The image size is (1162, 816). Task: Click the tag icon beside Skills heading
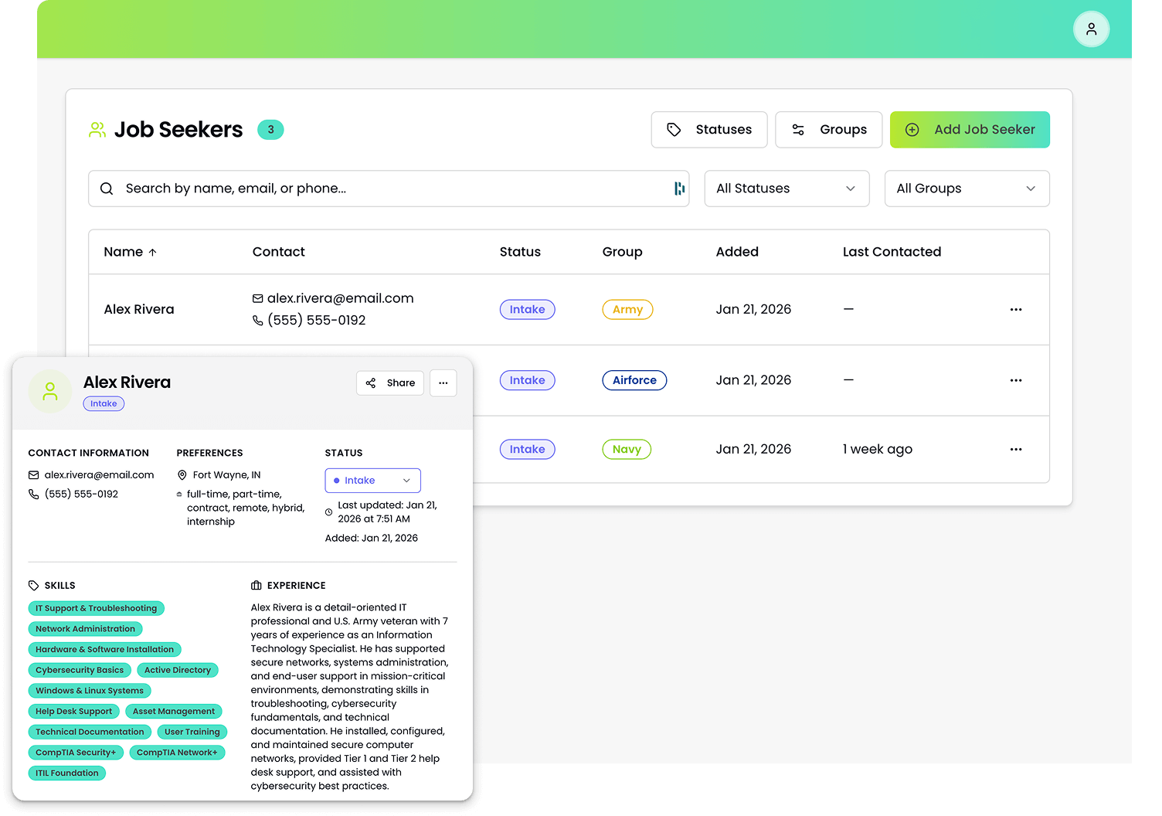tap(33, 585)
